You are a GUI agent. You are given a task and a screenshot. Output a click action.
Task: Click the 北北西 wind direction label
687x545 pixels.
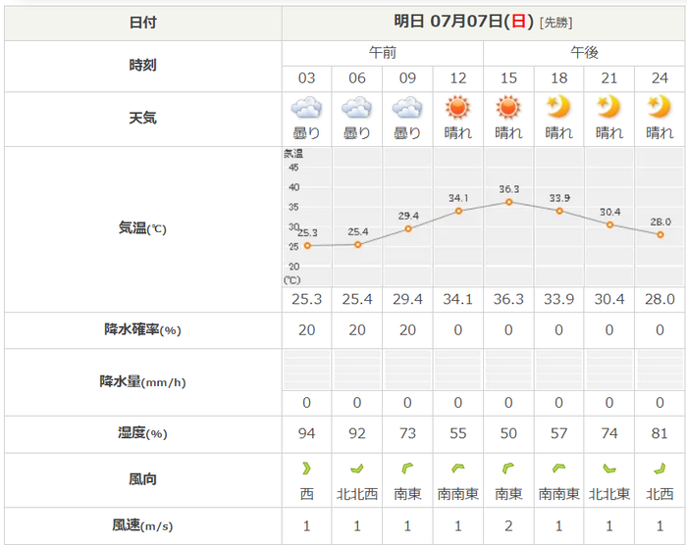356,494
